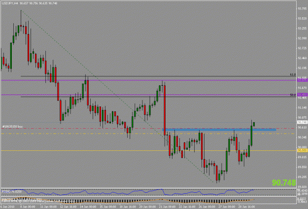Click the 28 Jan 16:00 date label

(246, 207)
